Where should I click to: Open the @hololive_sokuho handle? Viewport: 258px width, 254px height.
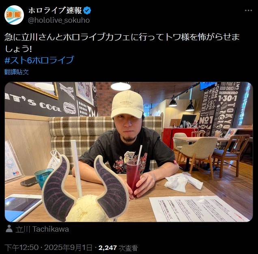pos(59,20)
